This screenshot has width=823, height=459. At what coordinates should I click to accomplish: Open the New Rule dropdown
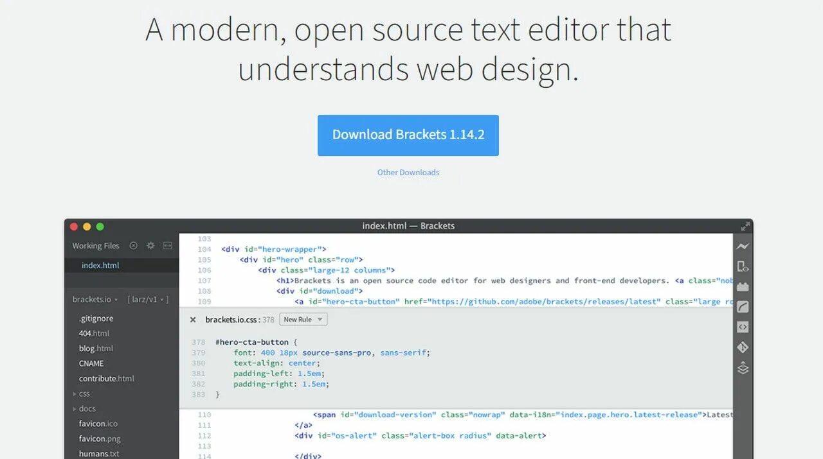pyautogui.click(x=303, y=319)
